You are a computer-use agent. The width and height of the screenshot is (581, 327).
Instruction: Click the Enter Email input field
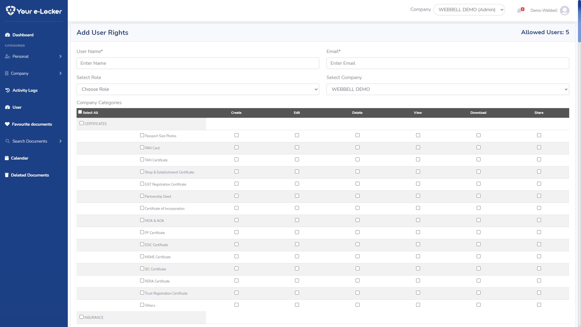coord(448,63)
